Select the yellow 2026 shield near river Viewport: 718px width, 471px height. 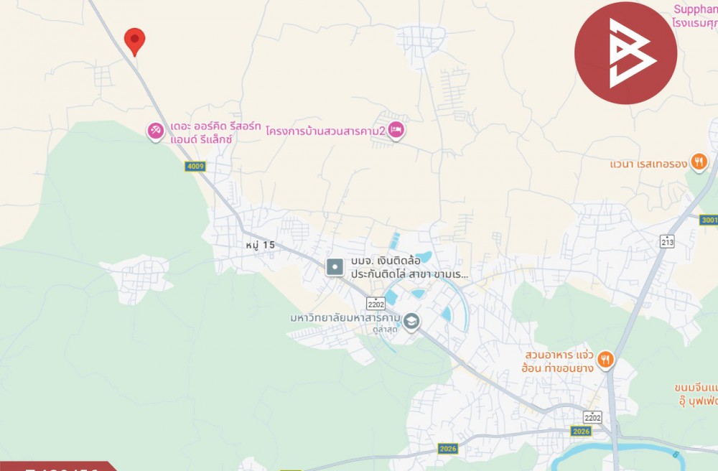pyautogui.click(x=581, y=432)
